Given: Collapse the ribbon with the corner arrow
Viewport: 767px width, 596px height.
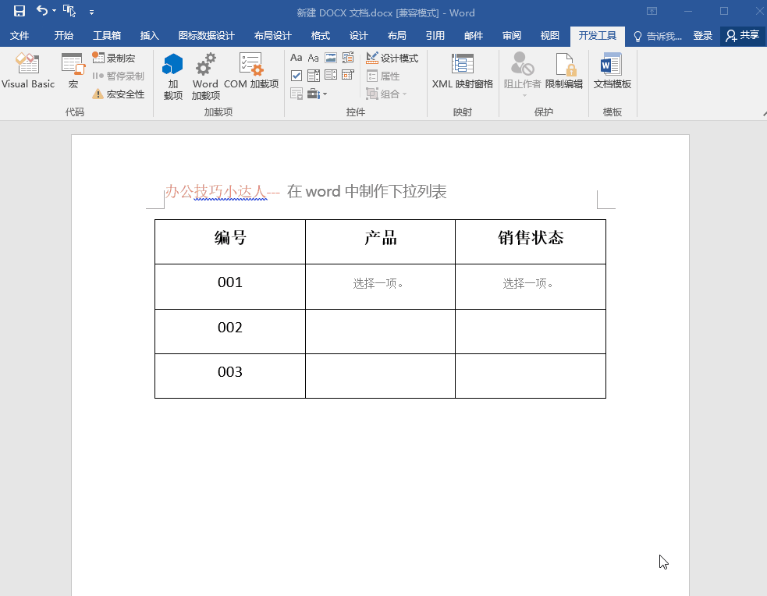Looking at the screenshot, I should 764,113.
